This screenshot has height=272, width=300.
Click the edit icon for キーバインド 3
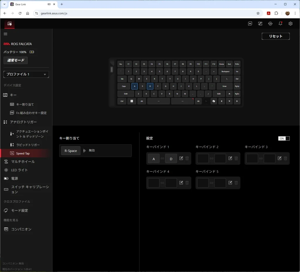[279, 158]
